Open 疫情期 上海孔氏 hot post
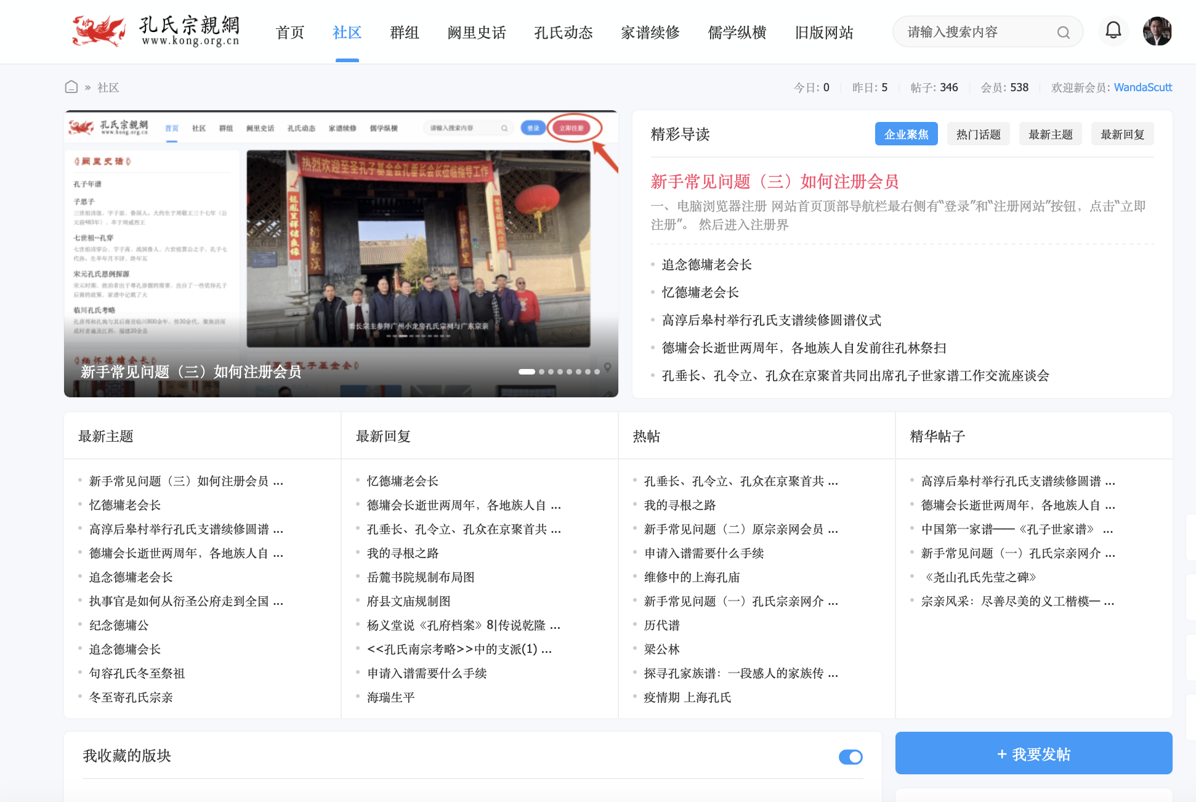 click(687, 697)
